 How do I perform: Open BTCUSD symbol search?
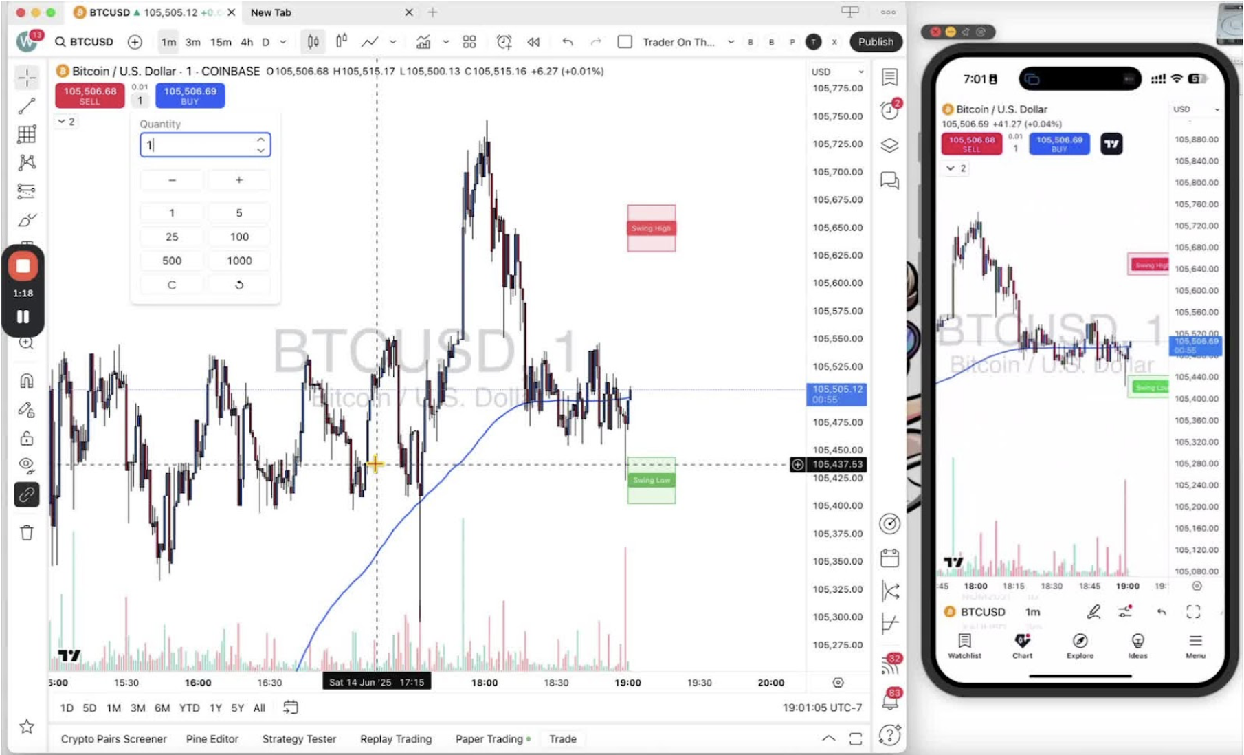(x=85, y=42)
